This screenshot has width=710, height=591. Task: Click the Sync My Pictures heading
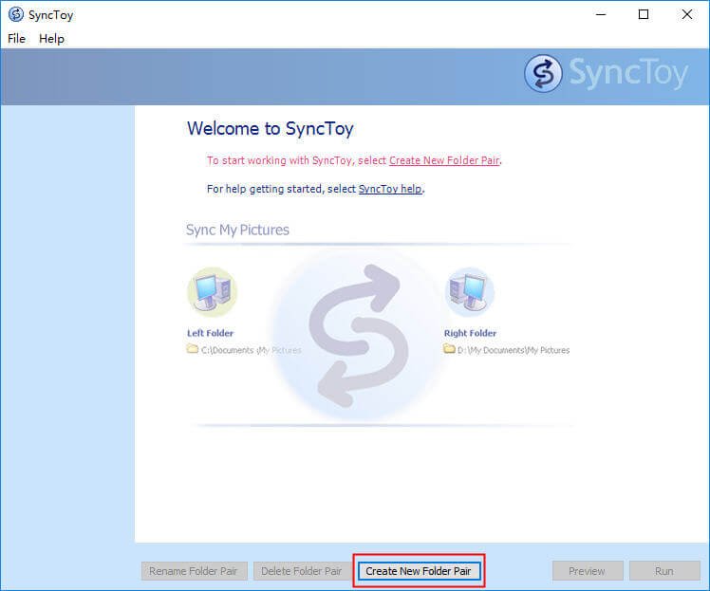tap(237, 230)
